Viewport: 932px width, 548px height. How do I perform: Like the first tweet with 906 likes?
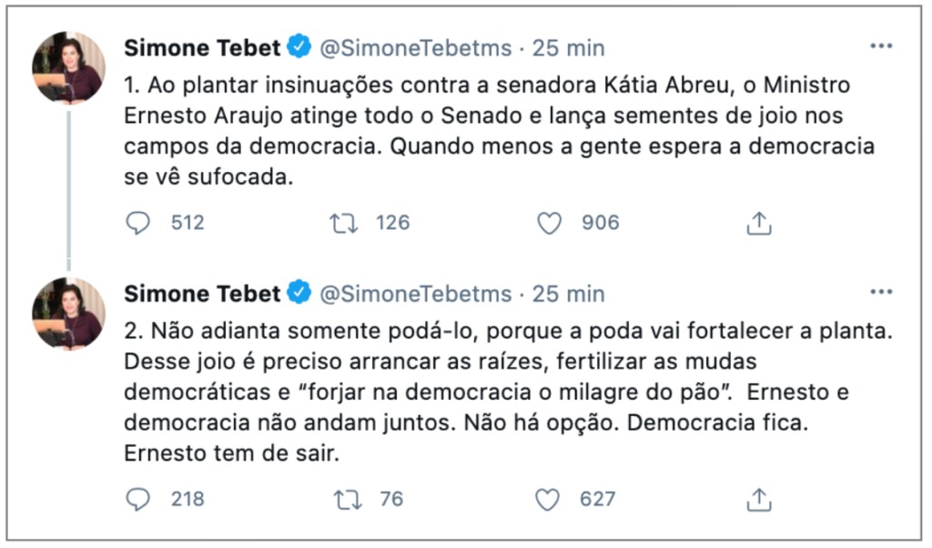click(549, 223)
